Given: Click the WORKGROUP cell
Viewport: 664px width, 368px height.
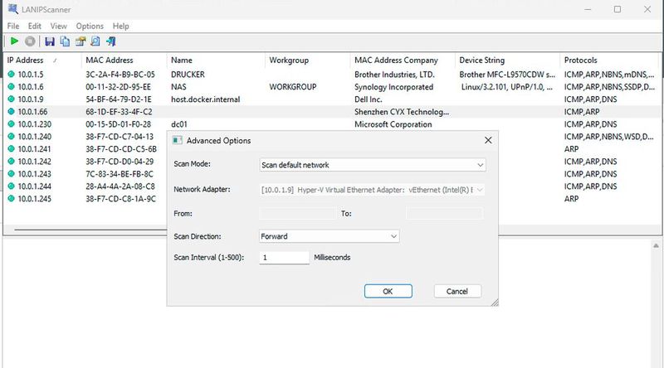Looking at the screenshot, I should 293,86.
